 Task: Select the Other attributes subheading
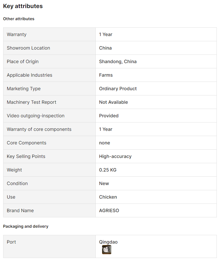[19, 19]
